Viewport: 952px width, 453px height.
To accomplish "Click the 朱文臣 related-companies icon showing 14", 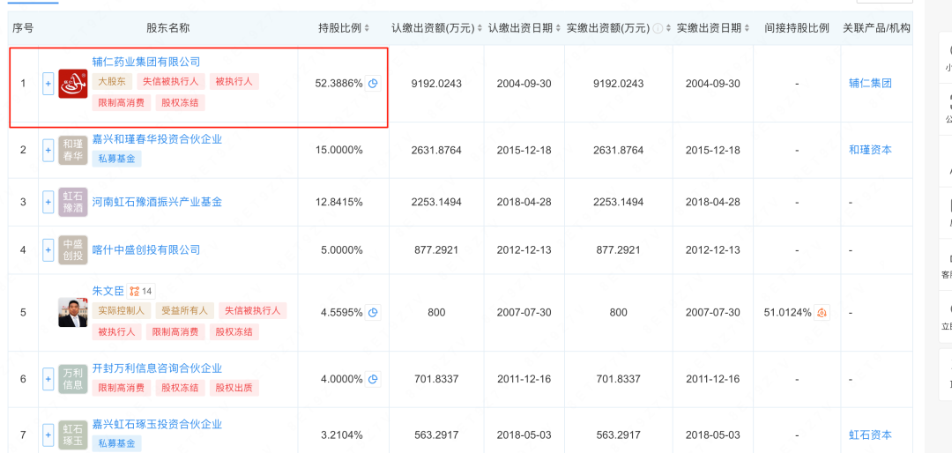I will point(140,291).
